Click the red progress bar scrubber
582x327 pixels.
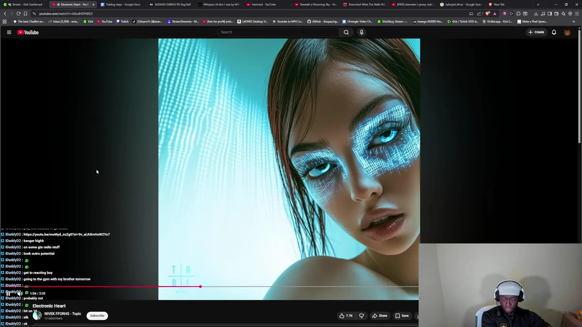click(200, 287)
